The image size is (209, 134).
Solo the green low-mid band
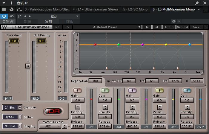click(105, 91)
